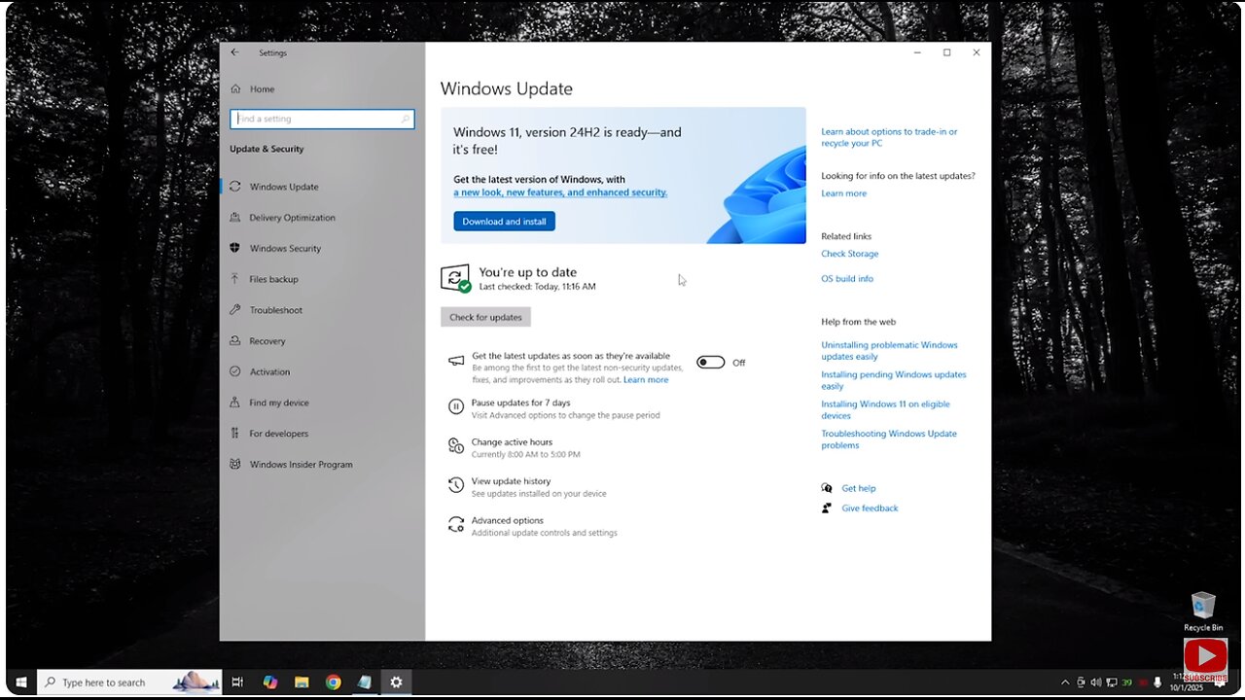The image size is (1245, 700).
Task: Click the Get help link
Action: [859, 489]
